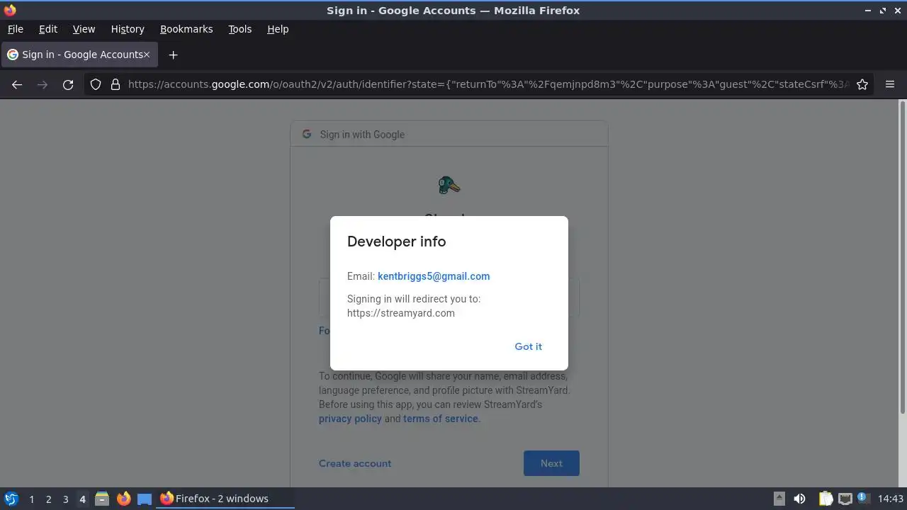Click the Create account link
Screen dimensions: 907x510
[x=355, y=463]
